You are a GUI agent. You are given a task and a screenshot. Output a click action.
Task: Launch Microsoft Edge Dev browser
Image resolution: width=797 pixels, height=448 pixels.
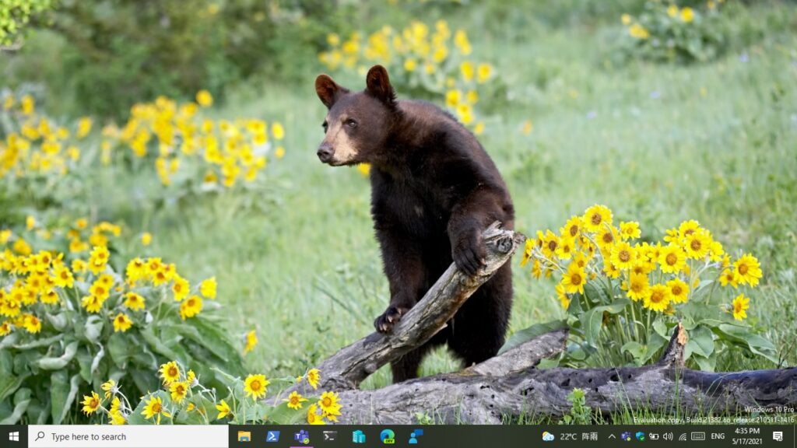pyautogui.click(x=387, y=436)
